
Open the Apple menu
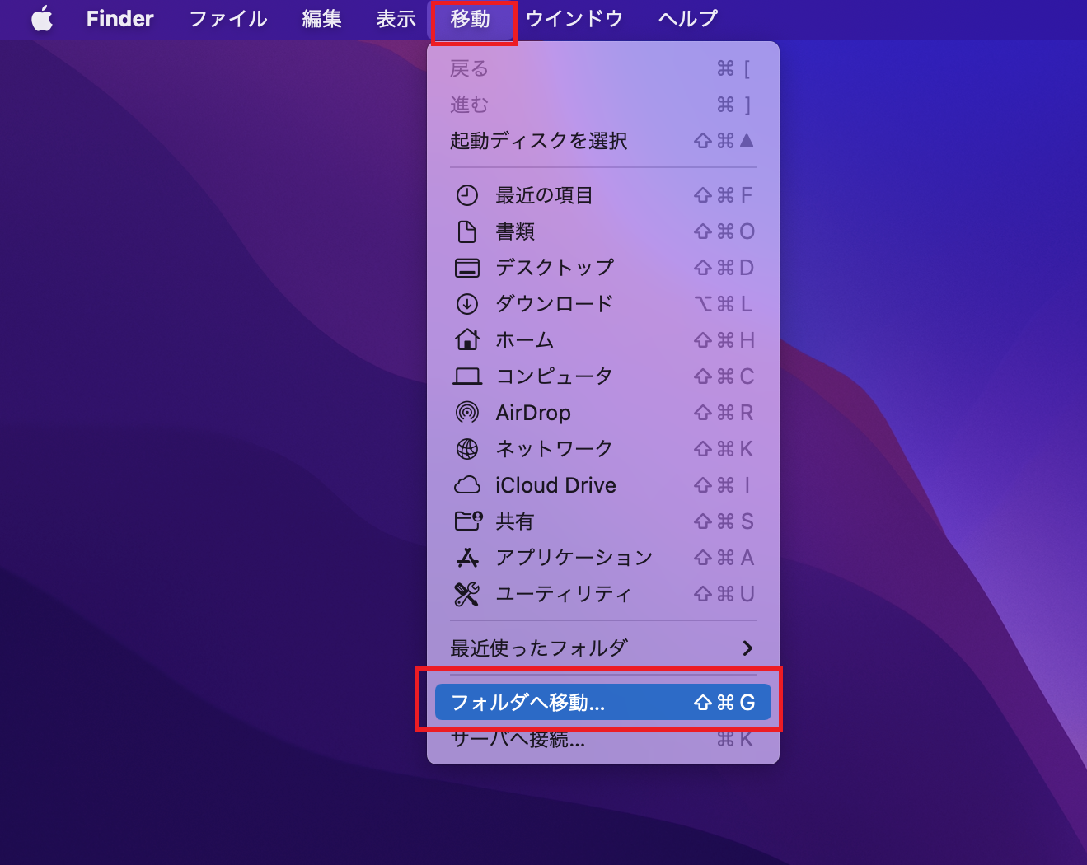coord(42,18)
